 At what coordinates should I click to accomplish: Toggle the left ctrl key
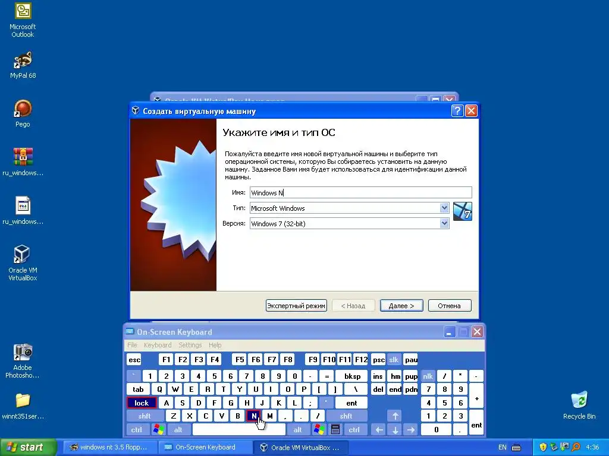pos(137,430)
